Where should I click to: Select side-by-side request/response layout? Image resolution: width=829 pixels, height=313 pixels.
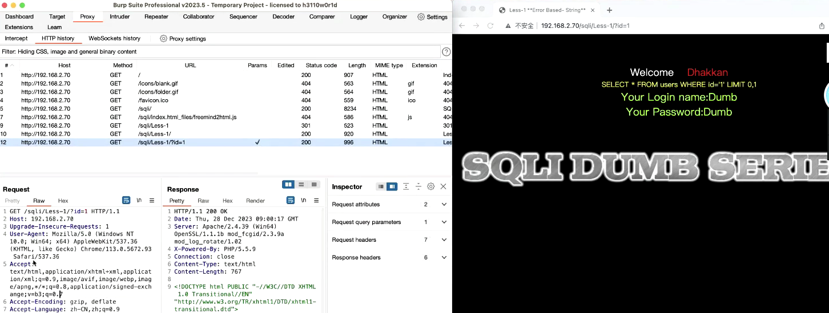288,185
